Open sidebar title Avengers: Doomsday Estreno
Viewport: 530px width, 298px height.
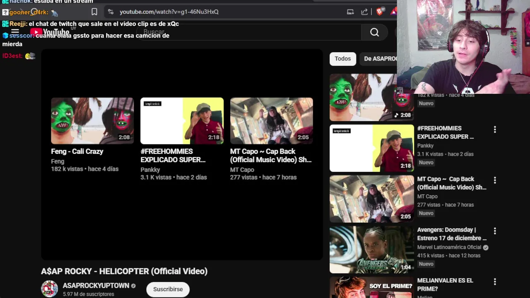[x=452, y=234]
